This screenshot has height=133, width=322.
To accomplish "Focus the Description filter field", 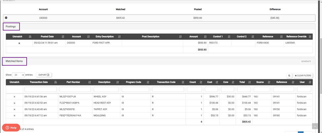I will pyautogui.click(x=106, y=89).
